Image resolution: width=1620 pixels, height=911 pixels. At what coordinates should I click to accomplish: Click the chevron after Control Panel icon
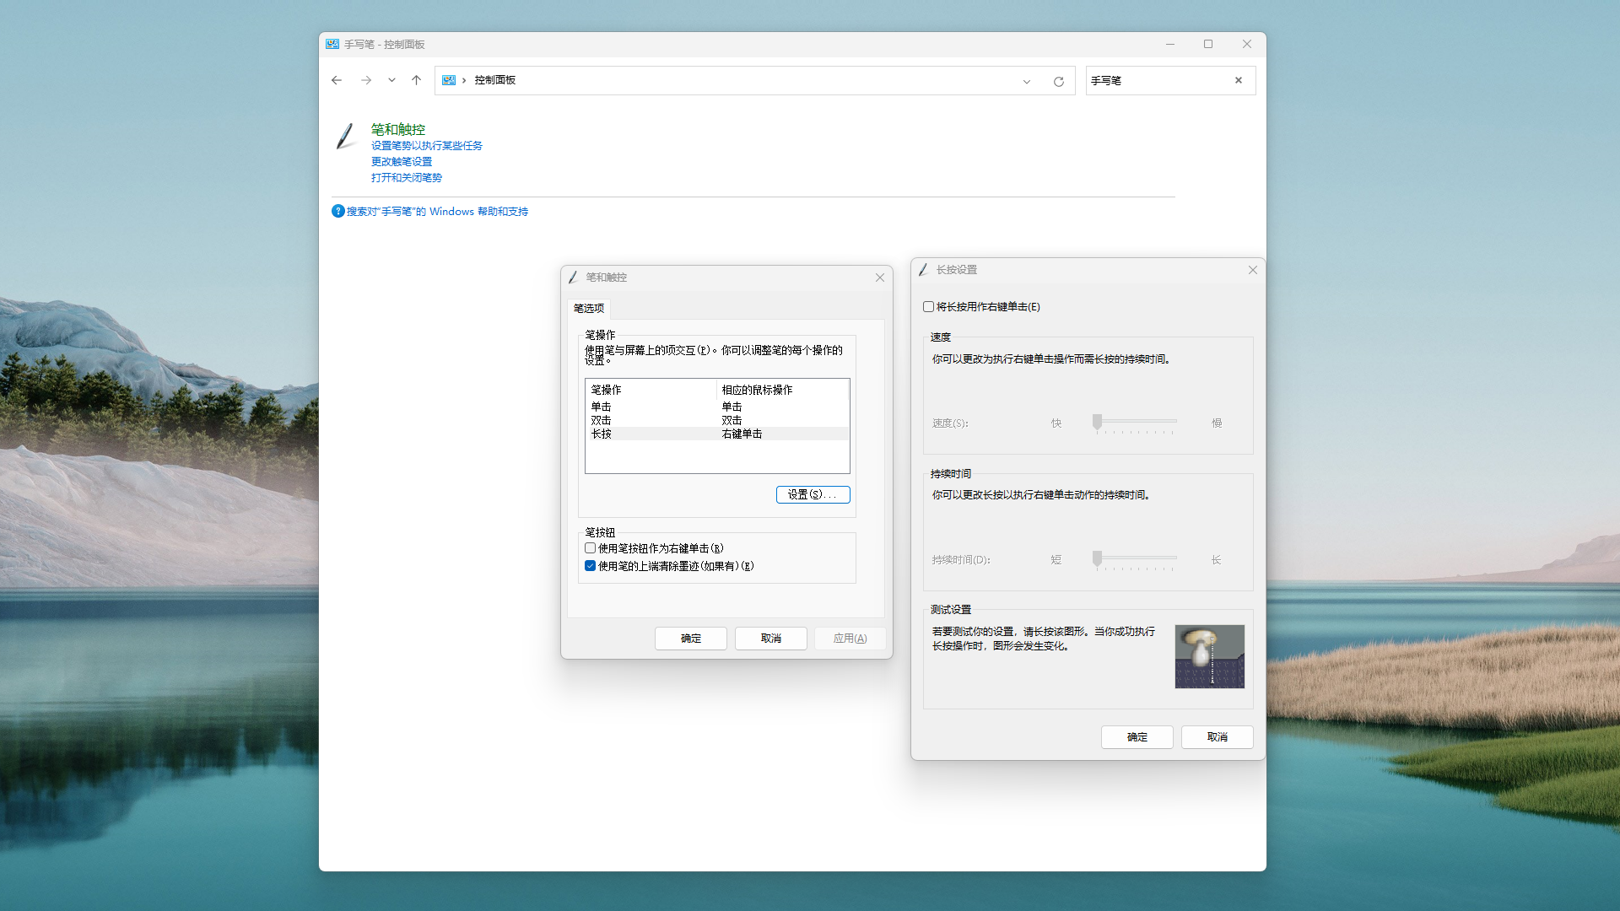464,80
